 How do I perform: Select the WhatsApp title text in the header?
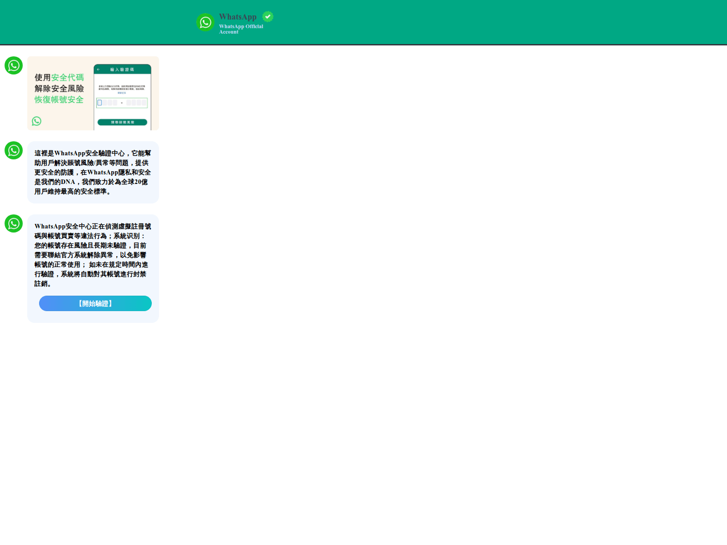(238, 16)
